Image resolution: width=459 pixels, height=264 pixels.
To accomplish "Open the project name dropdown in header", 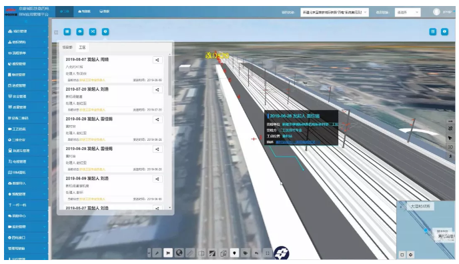I will [334, 12].
